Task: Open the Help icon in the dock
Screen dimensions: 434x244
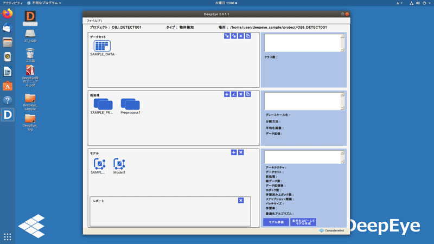Action: [8, 100]
